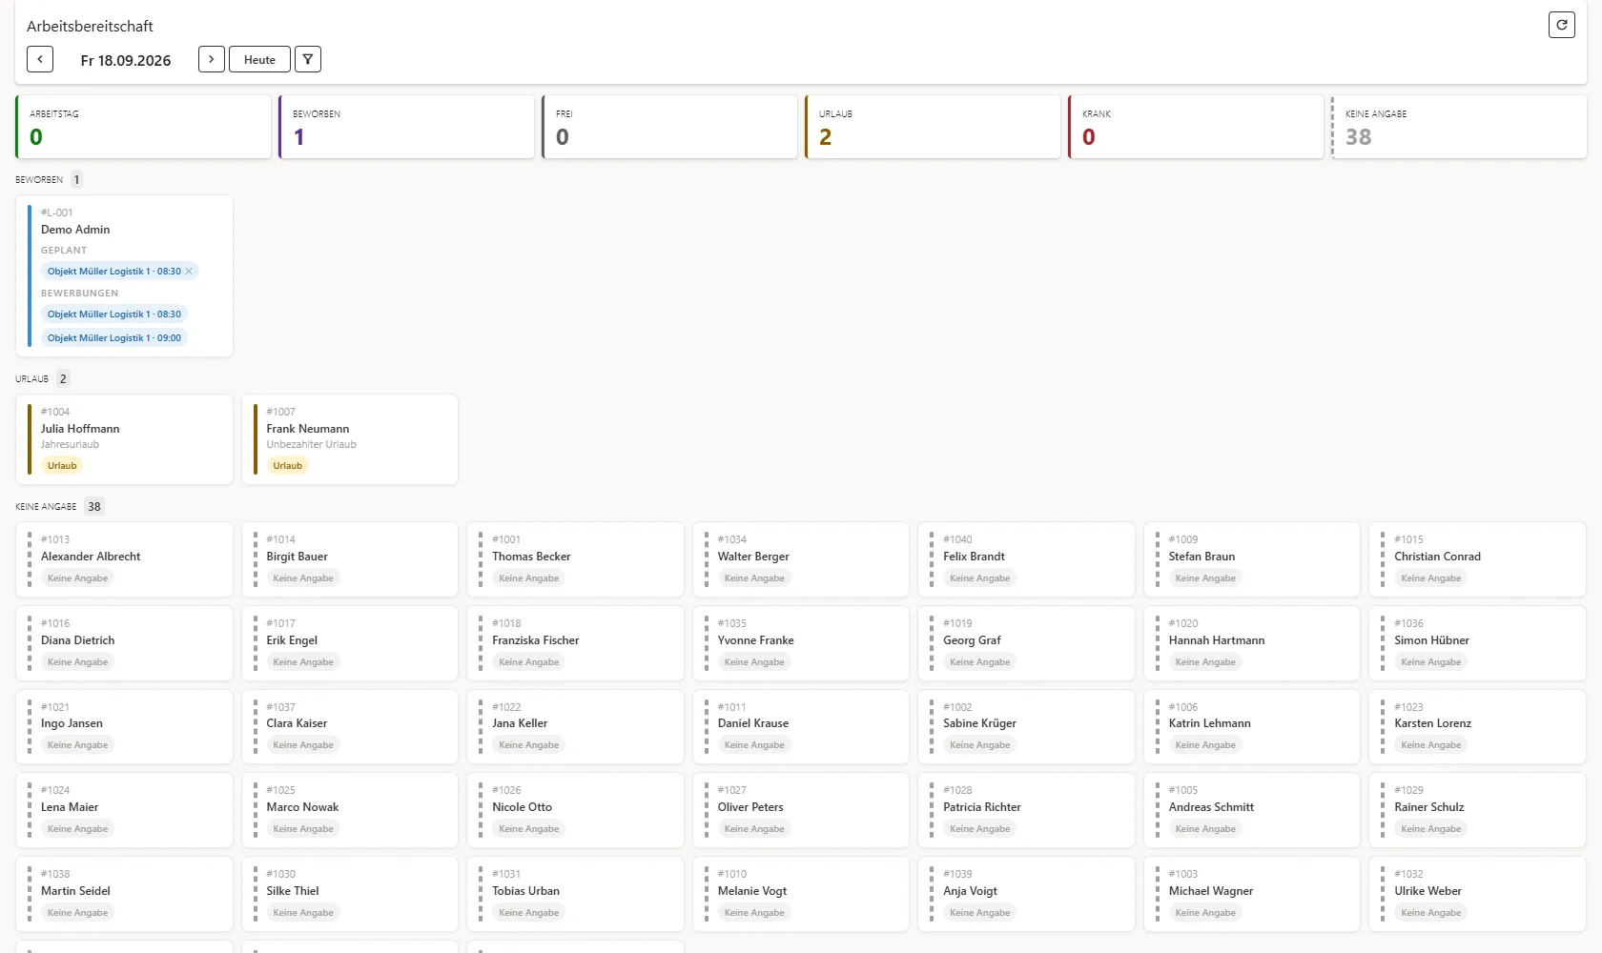Select the Krank summary card

click(x=1196, y=127)
